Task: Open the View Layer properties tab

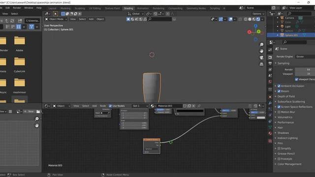Action: click(x=270, y=69)
